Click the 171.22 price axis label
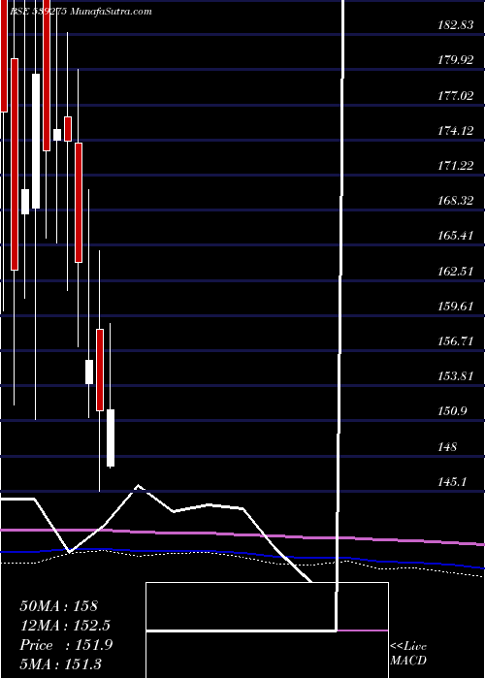 tap(456, 165)
